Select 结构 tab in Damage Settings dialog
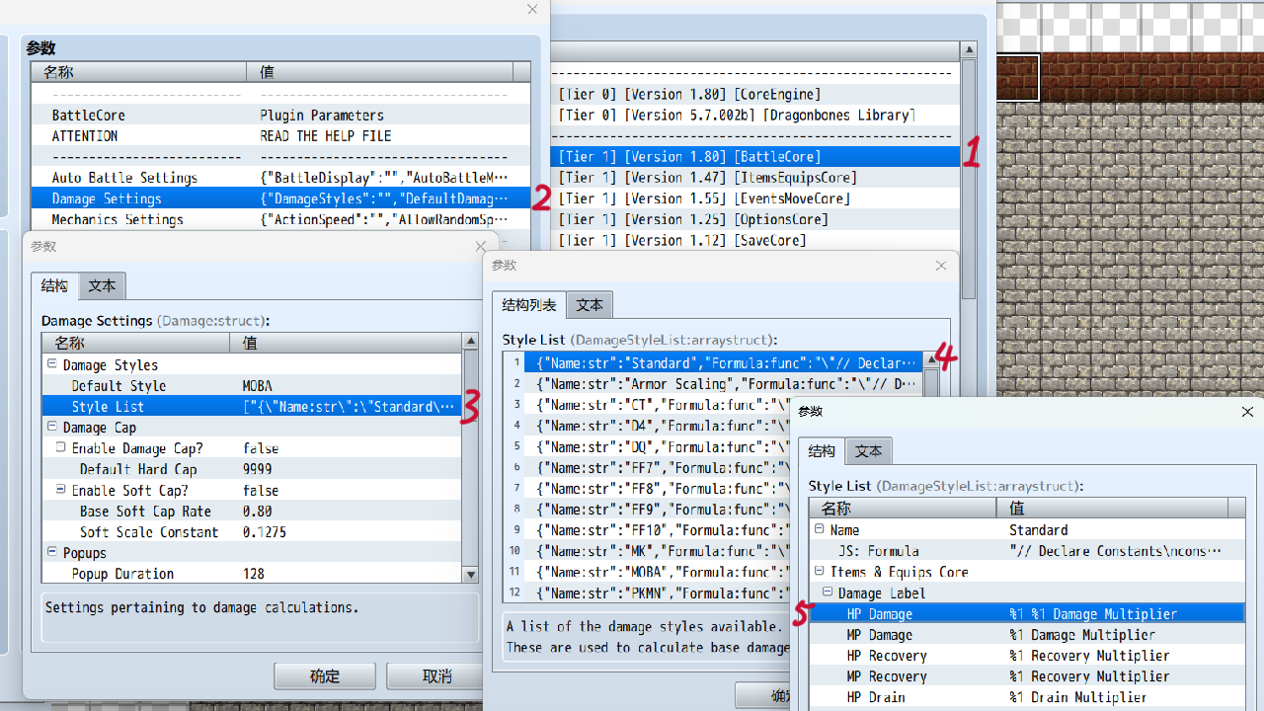Screen dimensions: 1264x711 click(x=54, y=285)
